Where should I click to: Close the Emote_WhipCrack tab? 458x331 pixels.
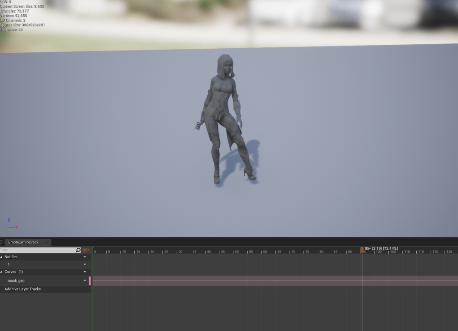tap(47, 243)
